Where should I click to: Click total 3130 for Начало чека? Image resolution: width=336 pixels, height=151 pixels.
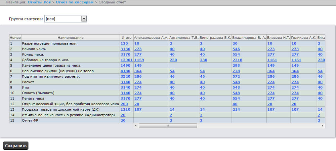tap(125, 49)
